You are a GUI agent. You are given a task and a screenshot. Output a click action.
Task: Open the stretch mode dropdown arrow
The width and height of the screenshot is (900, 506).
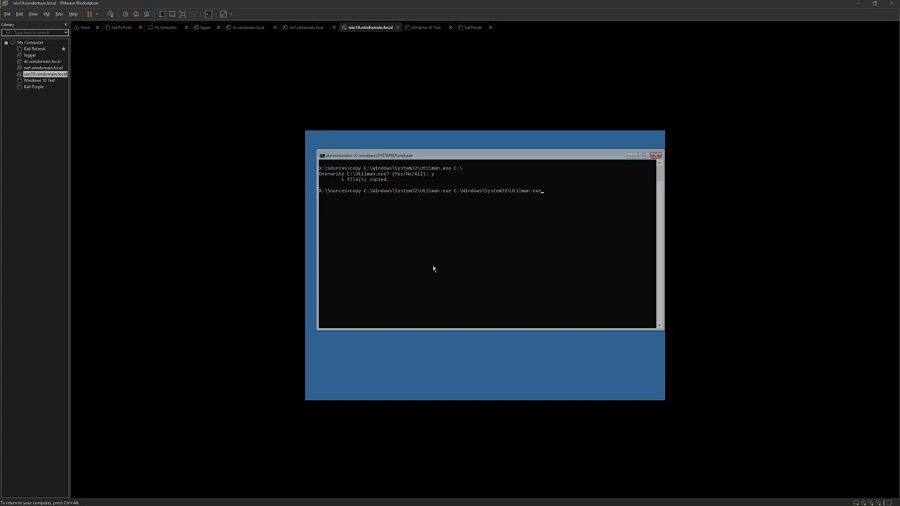coord(231,14)
